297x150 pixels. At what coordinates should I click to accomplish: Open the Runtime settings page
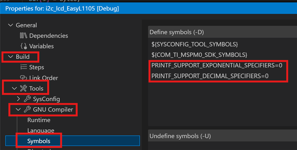click(x=39, y=120)
